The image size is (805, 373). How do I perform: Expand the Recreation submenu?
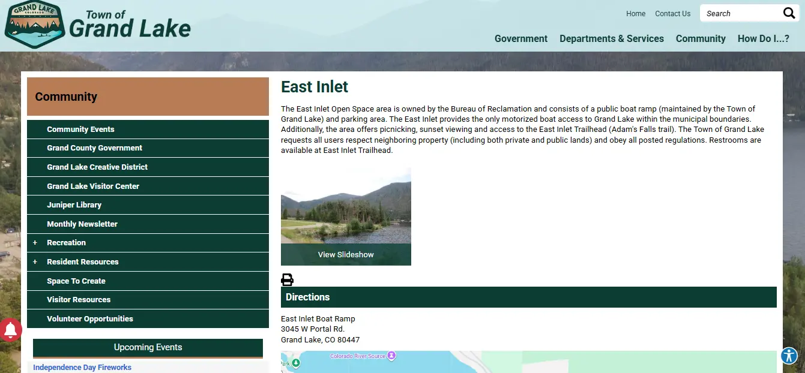tap(35, 243)
